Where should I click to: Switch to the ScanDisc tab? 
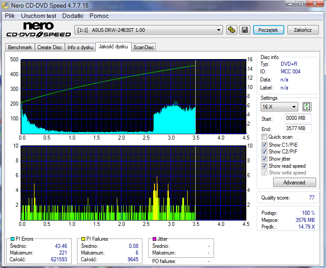(143, 47)
